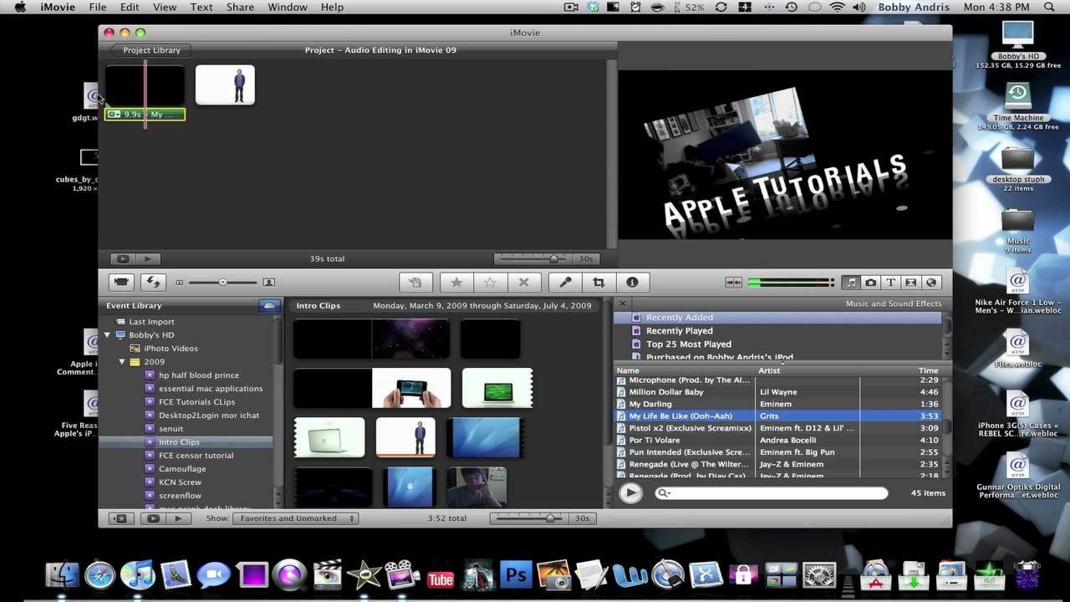Show the titles browser

(x=890, y=283)
